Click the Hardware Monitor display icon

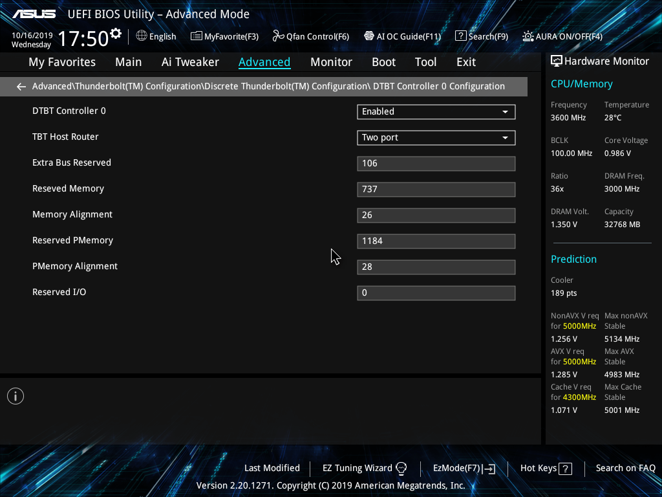coord(557,61)
